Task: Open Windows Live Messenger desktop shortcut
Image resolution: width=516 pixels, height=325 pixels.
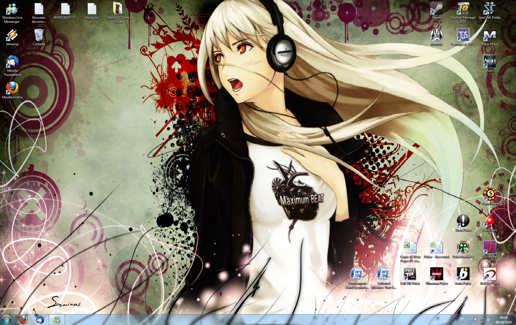Action: click(12, 13)
